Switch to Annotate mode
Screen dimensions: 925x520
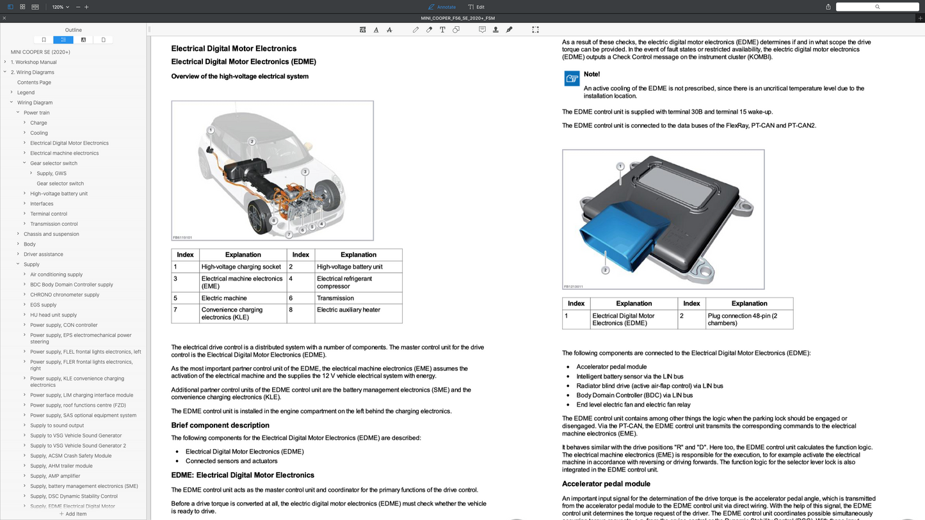tap(442, 7)
